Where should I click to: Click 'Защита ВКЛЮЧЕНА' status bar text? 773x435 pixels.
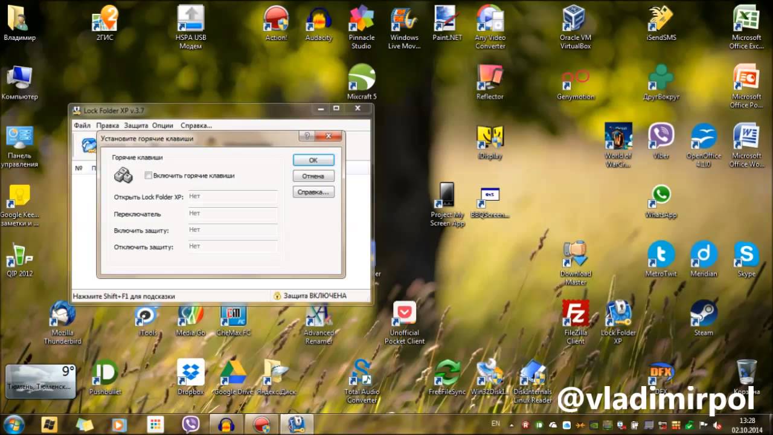tap(315, 296)
